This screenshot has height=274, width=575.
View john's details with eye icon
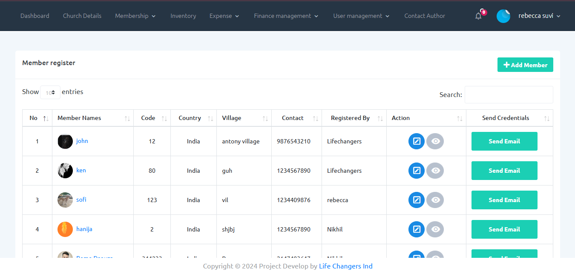coord(435,141)
